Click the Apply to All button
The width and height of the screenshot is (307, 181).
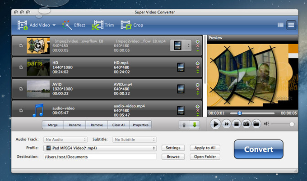point(205,148)
